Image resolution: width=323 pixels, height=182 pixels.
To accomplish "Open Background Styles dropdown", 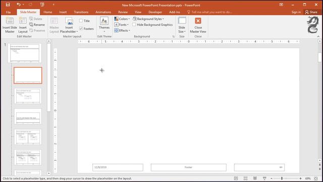I will pyautogui.click(x=148, y=19).
